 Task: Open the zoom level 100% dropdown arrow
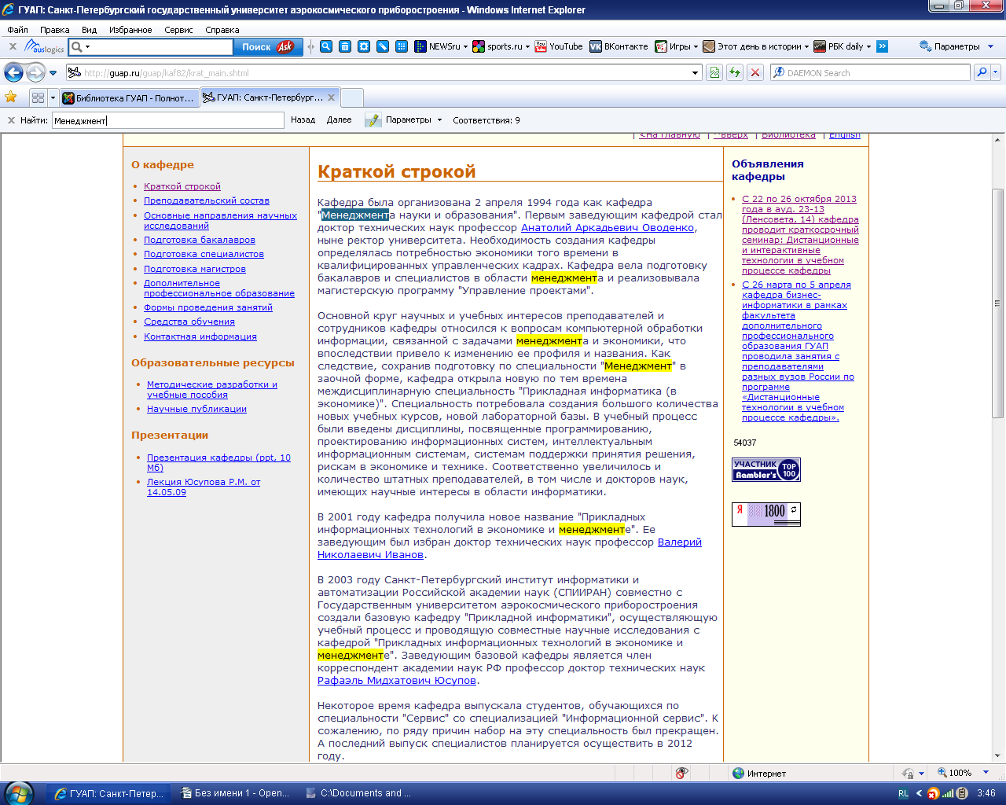(986, 773)
